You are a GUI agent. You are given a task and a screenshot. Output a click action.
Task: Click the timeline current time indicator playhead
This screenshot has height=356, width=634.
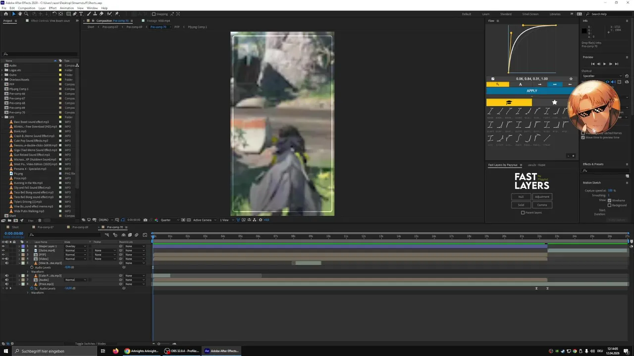tap(153, 236)
